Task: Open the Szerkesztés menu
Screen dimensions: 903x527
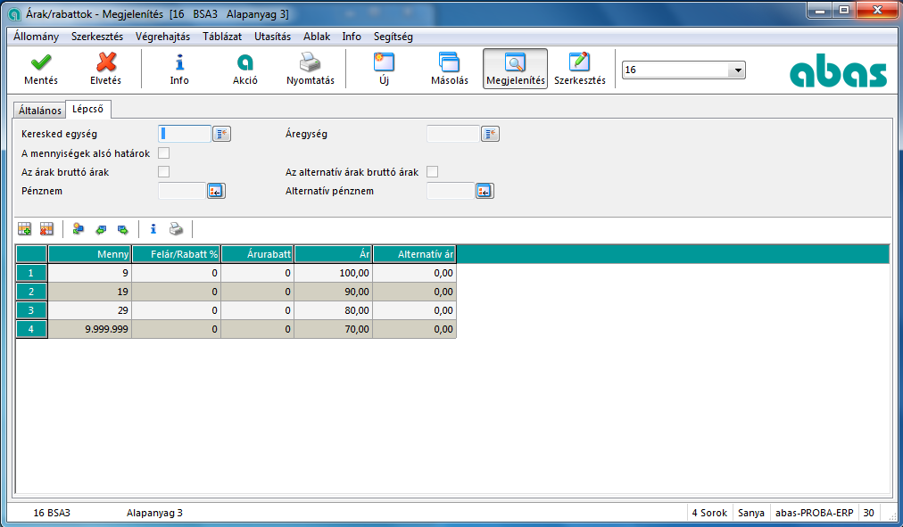Action: pyautogui.click(x=97, y=37)
